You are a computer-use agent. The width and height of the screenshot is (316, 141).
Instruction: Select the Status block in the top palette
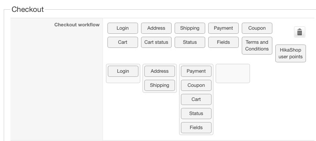tap(190, 42)
